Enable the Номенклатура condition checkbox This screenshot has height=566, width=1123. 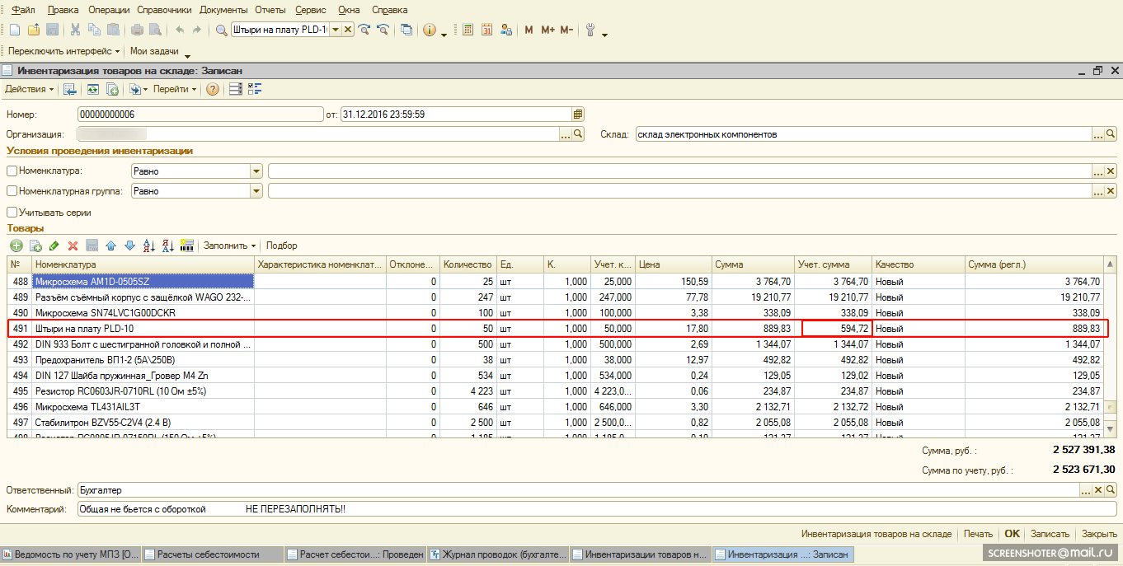click(x=12, y=171)
